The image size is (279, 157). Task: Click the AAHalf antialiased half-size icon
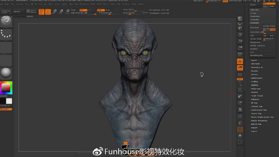pos(240,48)
